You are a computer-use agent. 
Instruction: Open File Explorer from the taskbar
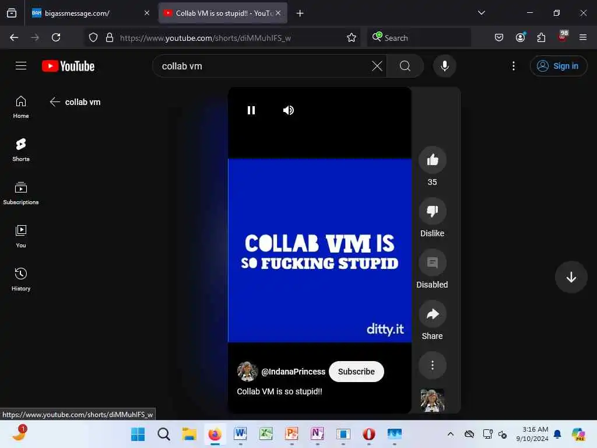pos(189,434)
